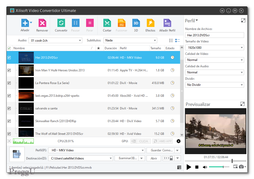Open the Tamaño de Vídeo 1920x1080 dropdown
The height and width of the screenshot is (179, 254).
point(214,48)
